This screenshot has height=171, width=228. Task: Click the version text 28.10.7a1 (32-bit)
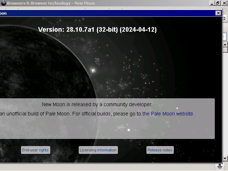(92, 30)
